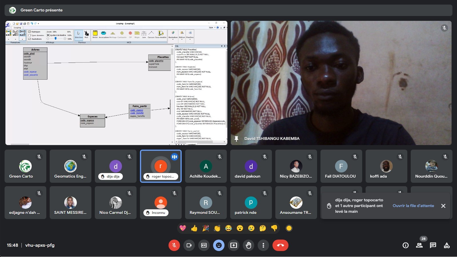The height and width of the screenshot is (257, 457).
Task: Click 'Ouvrir la file d'attente' link
Action: (x=413, y=206)
